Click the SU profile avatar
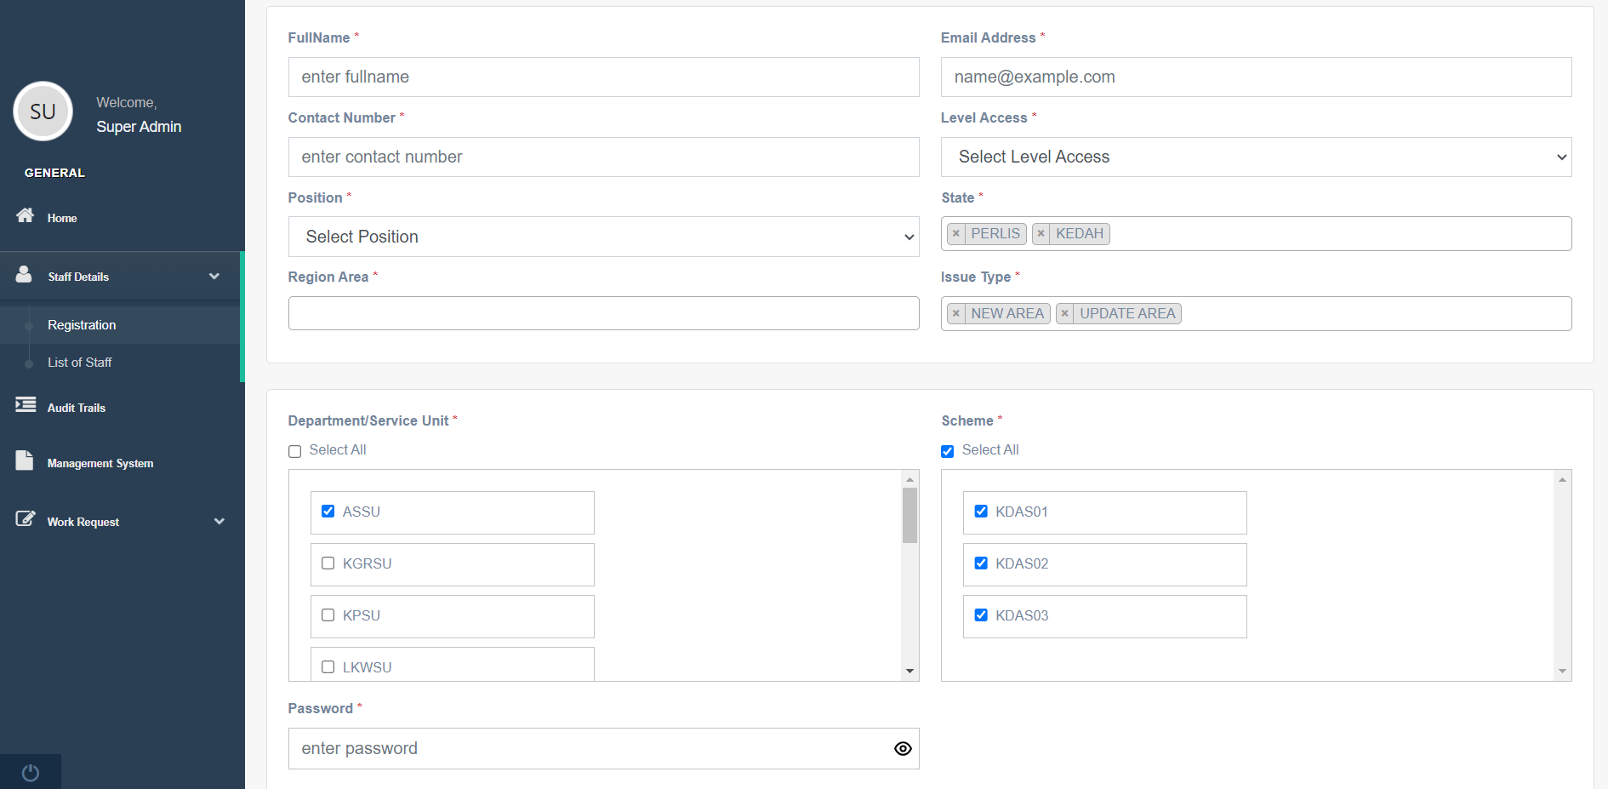1608x789 pixels. pos(43,111)
